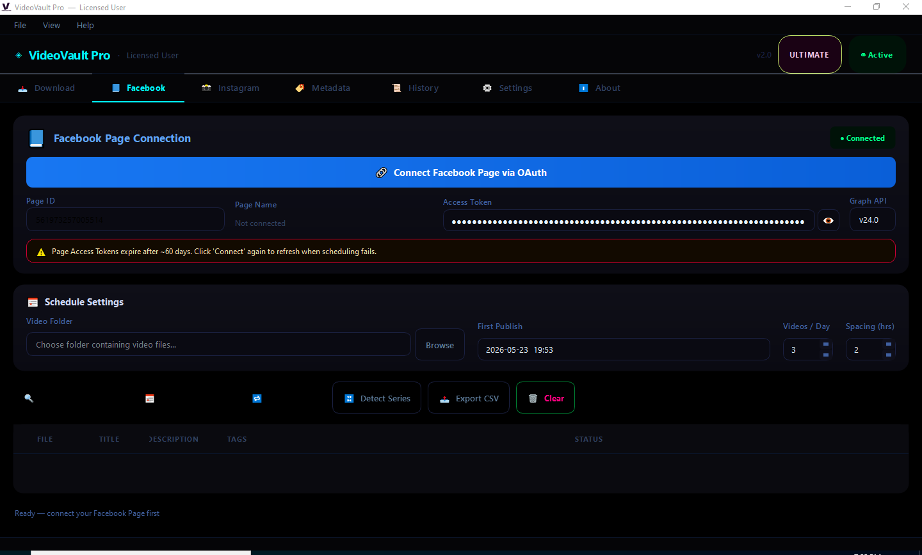The width and height of the screenshot is (922, 555).
Task: Click the warning triangle icon
Action: pos(41,252)
